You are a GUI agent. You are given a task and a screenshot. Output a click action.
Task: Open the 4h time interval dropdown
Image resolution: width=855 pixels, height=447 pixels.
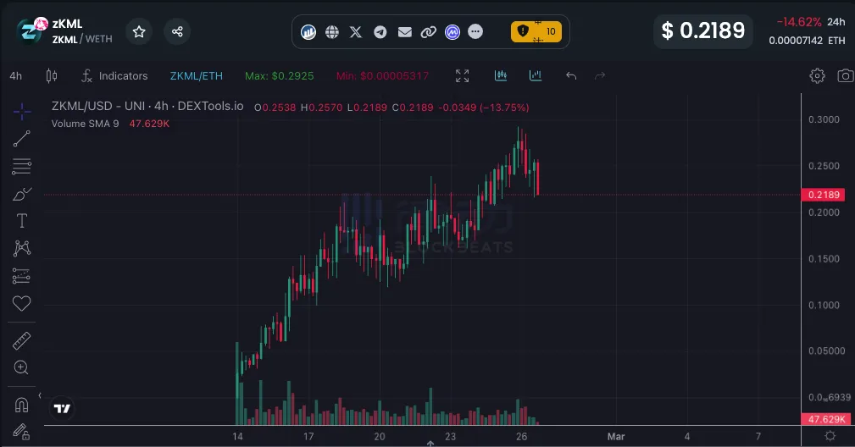pyautogui.click(x=16, y=75)
